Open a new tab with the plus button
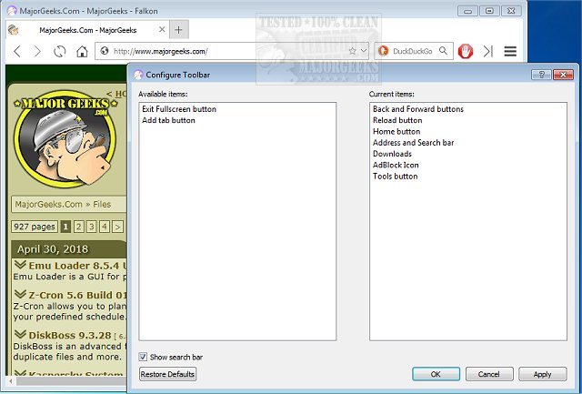 tap(179, 30)
